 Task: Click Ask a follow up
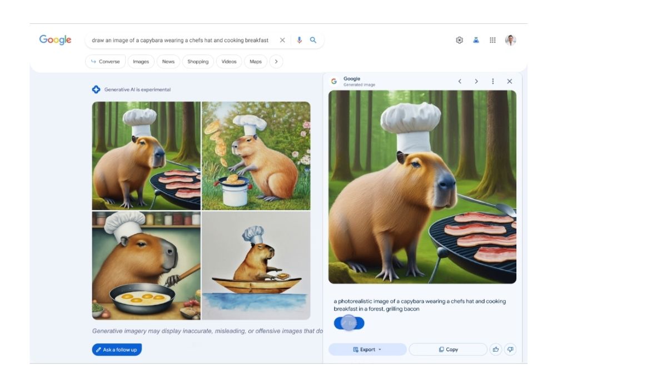click(x=117, y=349)
